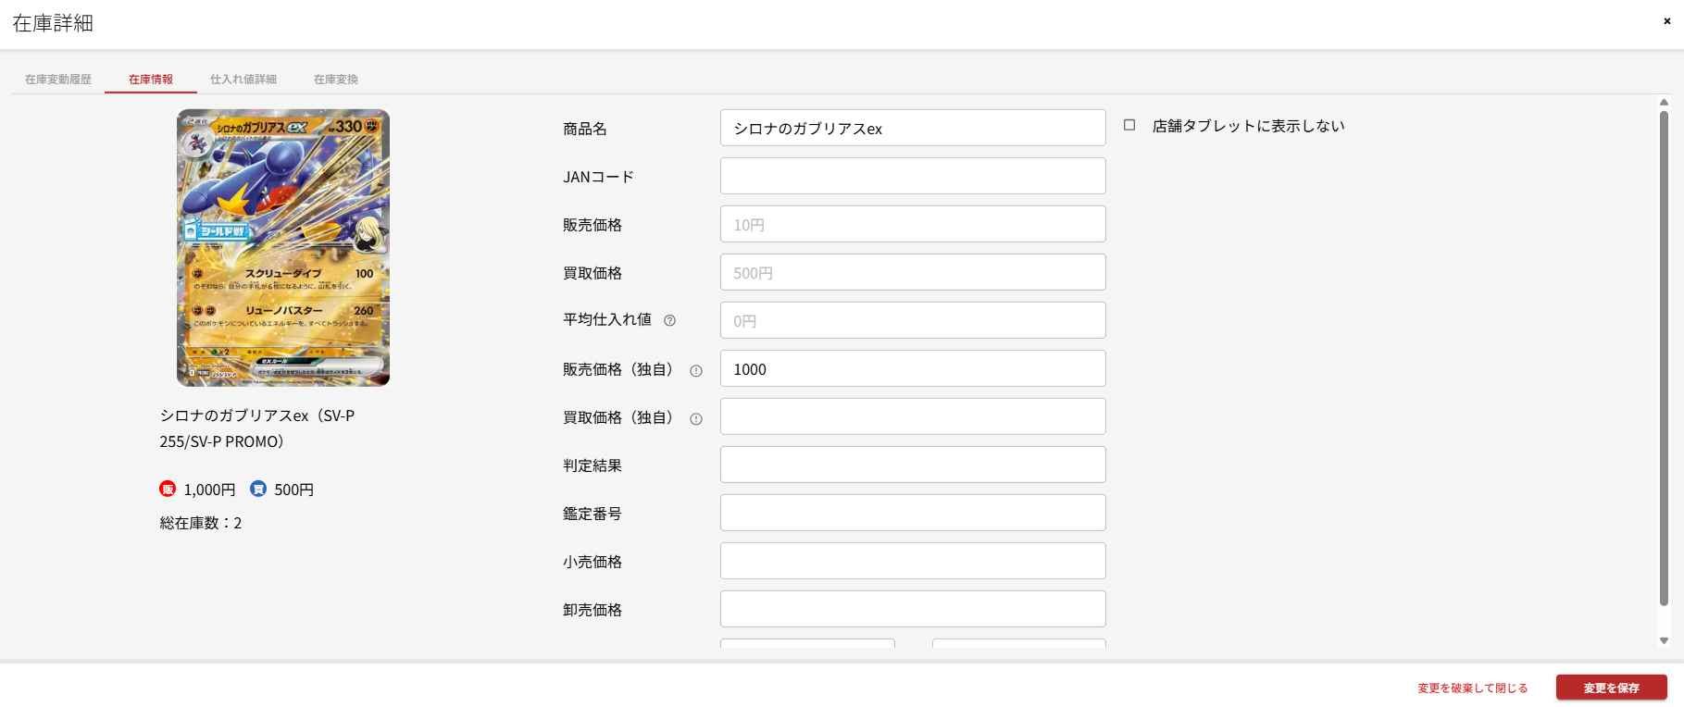Click the red 販 sale price icon
The height and width of the screenshot is (707, 1684).
(x=168, y=489)
